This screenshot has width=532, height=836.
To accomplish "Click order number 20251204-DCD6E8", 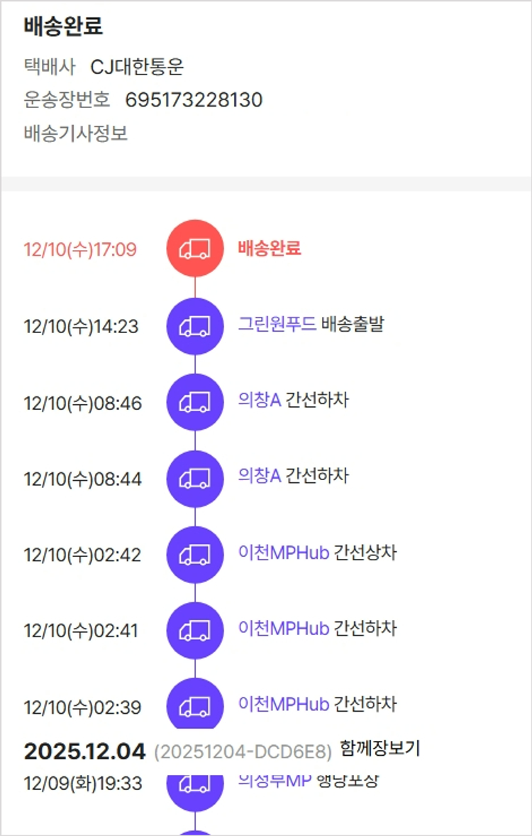I will point(243,752).
